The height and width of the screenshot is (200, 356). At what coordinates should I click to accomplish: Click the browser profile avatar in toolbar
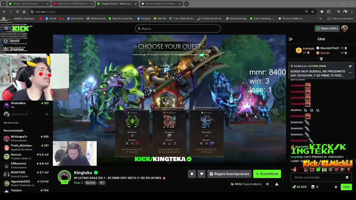pos(345,12)
